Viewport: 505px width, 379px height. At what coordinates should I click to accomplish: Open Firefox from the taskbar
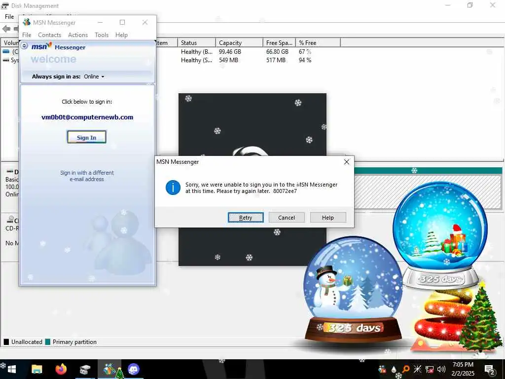pos(61,369)
